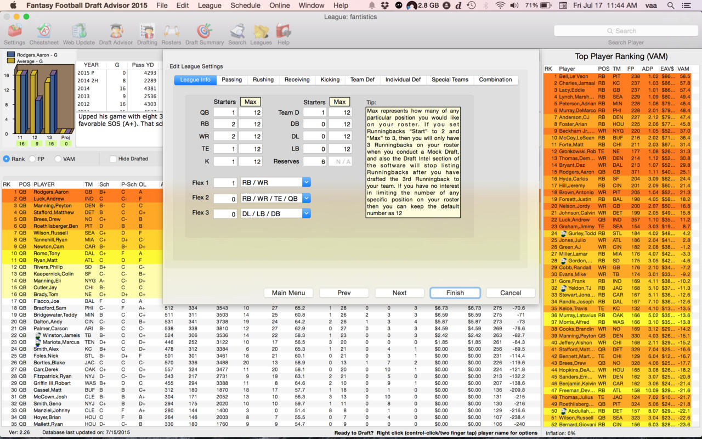Click the Help toolbar icon

click(284, 32)
